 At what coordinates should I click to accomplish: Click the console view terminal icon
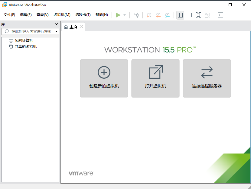pyautogui.click(x=220, y=15)
